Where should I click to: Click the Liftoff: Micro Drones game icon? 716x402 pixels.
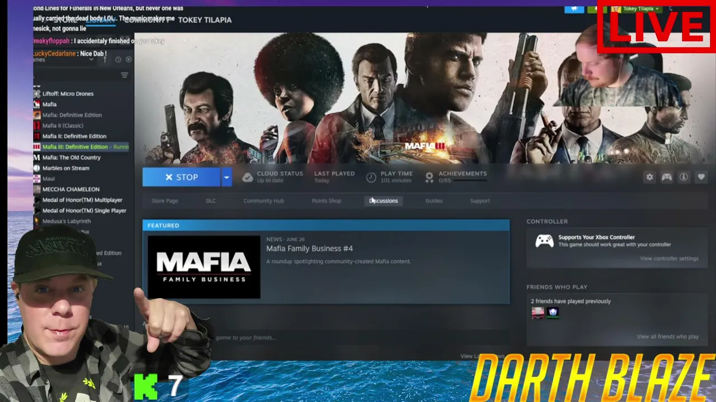point(37,94)
